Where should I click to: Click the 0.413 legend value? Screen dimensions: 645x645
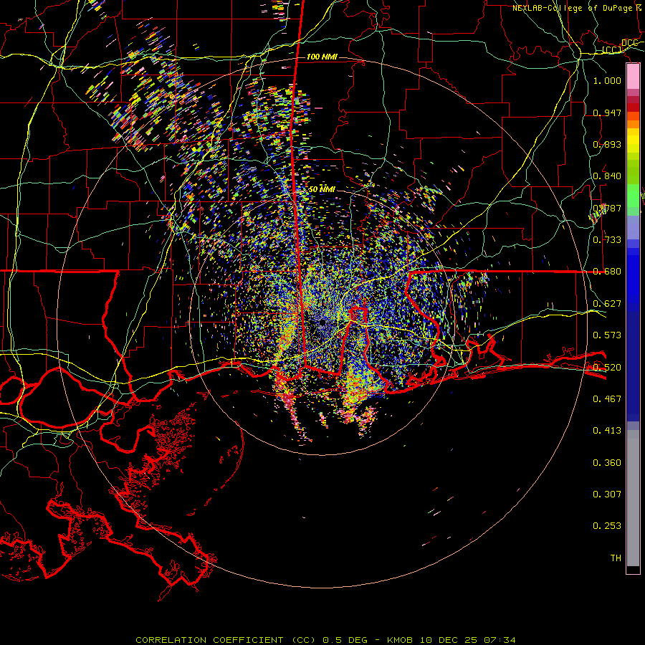point(607,431)
